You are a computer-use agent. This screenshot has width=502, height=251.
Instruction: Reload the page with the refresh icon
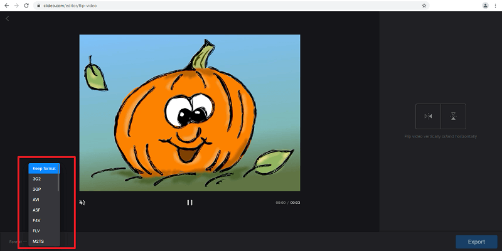click(x=26, y=6)
